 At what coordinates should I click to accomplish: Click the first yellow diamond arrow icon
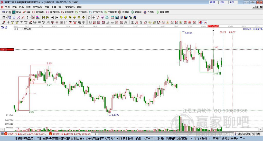[61, 17]
